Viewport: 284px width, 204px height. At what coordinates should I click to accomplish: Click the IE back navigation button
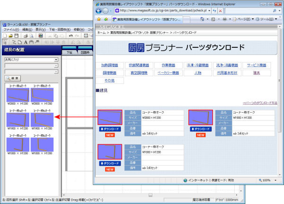[x=99, y=10]
